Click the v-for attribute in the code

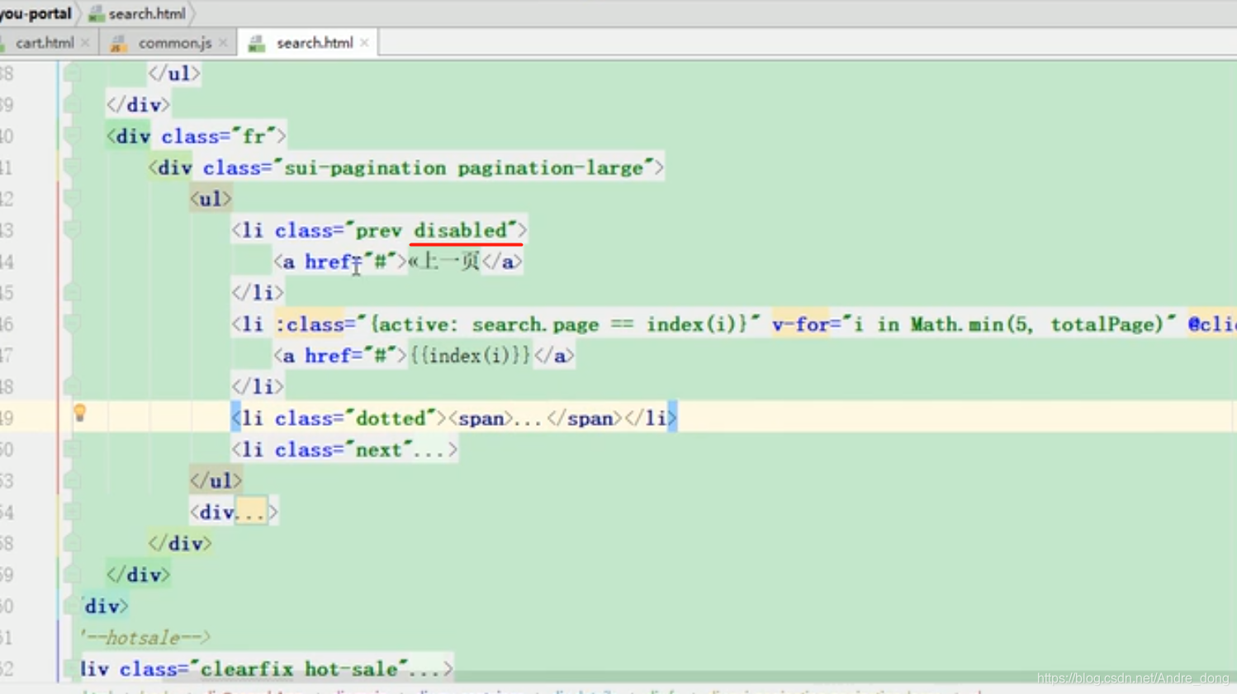click(x=800, y=324)
